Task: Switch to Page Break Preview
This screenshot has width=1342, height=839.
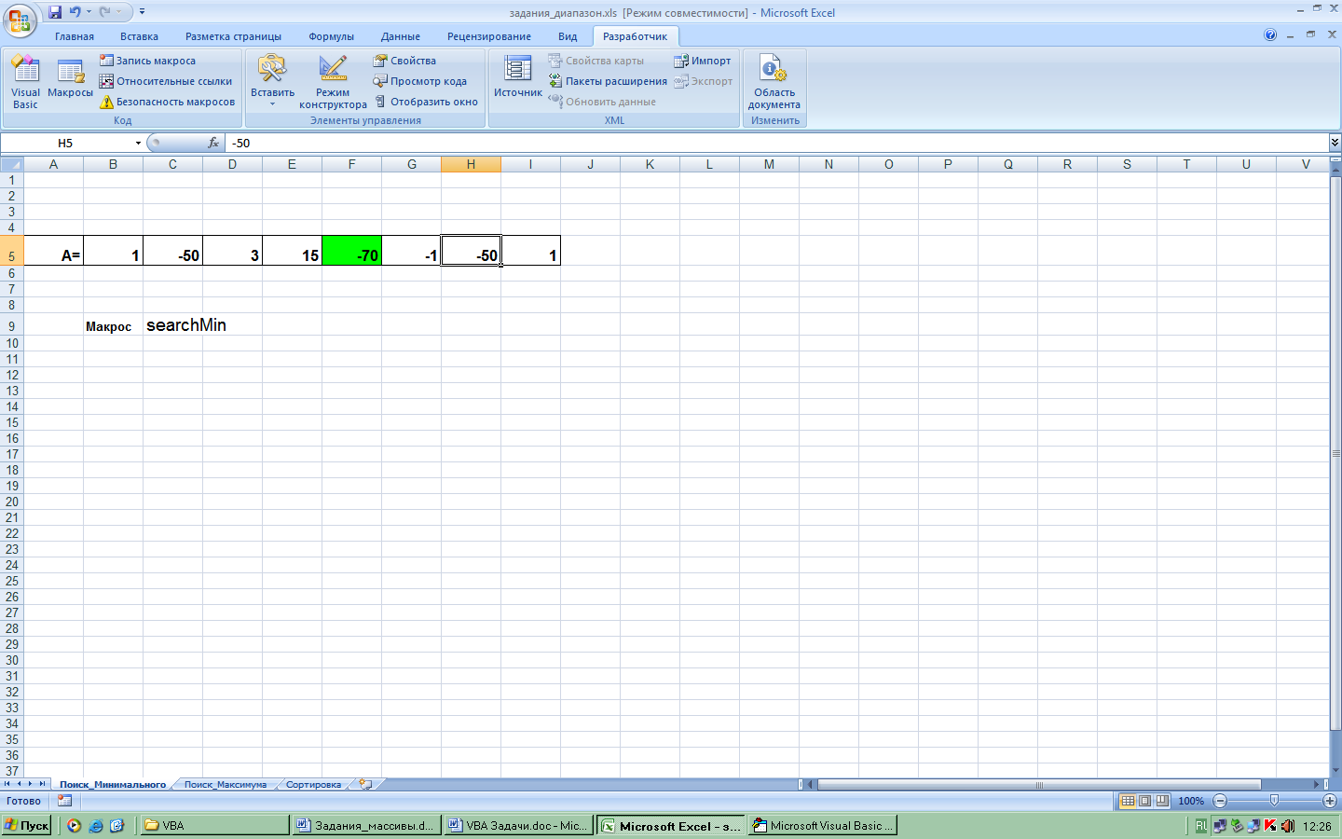Action: pyautogui.click(x=1162, y=801)
